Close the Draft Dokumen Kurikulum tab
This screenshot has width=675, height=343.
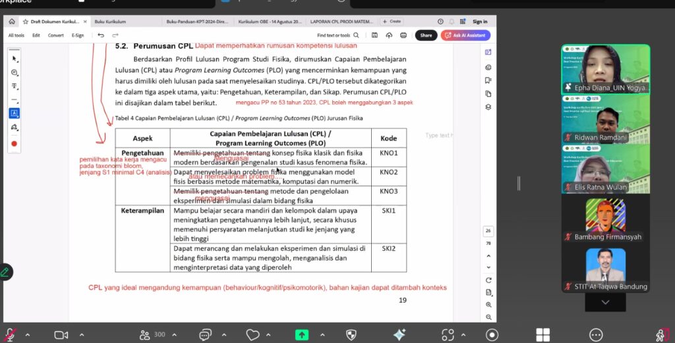85,22
